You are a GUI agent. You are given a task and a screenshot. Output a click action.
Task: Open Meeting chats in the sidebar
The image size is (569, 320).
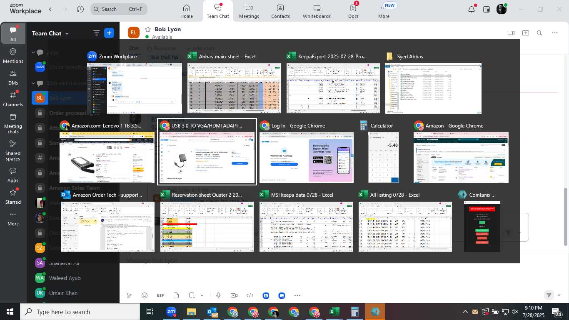point(13,123)
